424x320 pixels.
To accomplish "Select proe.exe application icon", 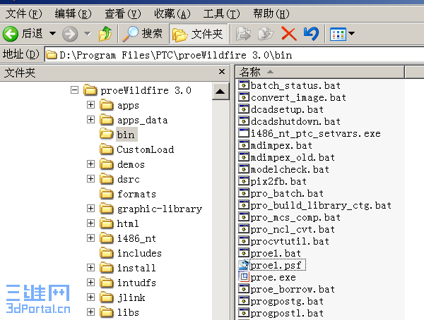I will [244, 277].
